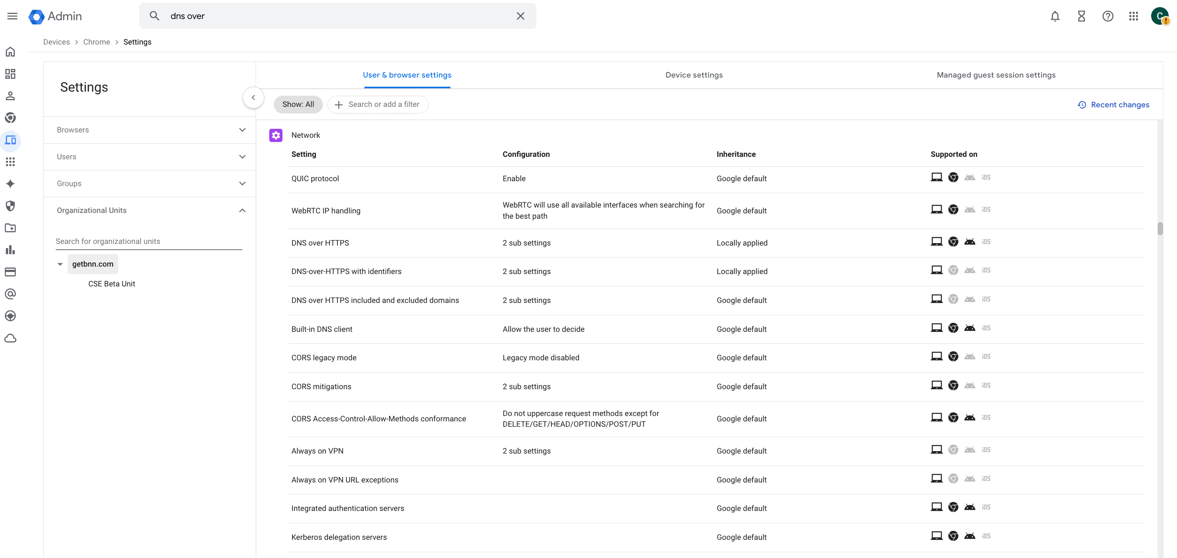Switch to Device settings tab
The width and height of the screenshot is (1177, 558).
point(693,75)
